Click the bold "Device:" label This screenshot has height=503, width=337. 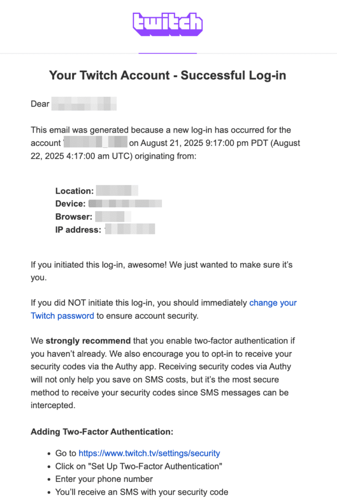tap(70, 203)
